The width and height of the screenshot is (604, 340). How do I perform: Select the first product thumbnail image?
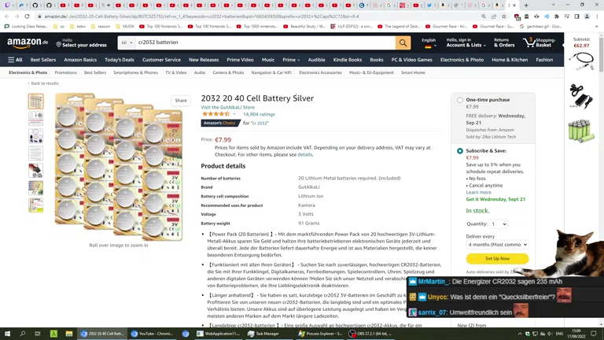(x=36, y=102)
